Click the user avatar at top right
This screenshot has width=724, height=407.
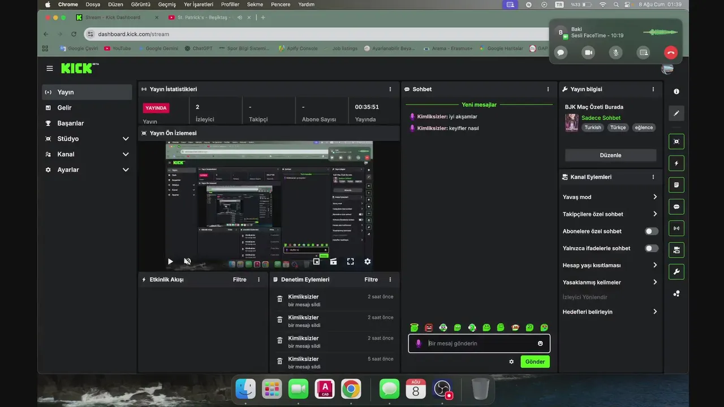tap(667, 68)
